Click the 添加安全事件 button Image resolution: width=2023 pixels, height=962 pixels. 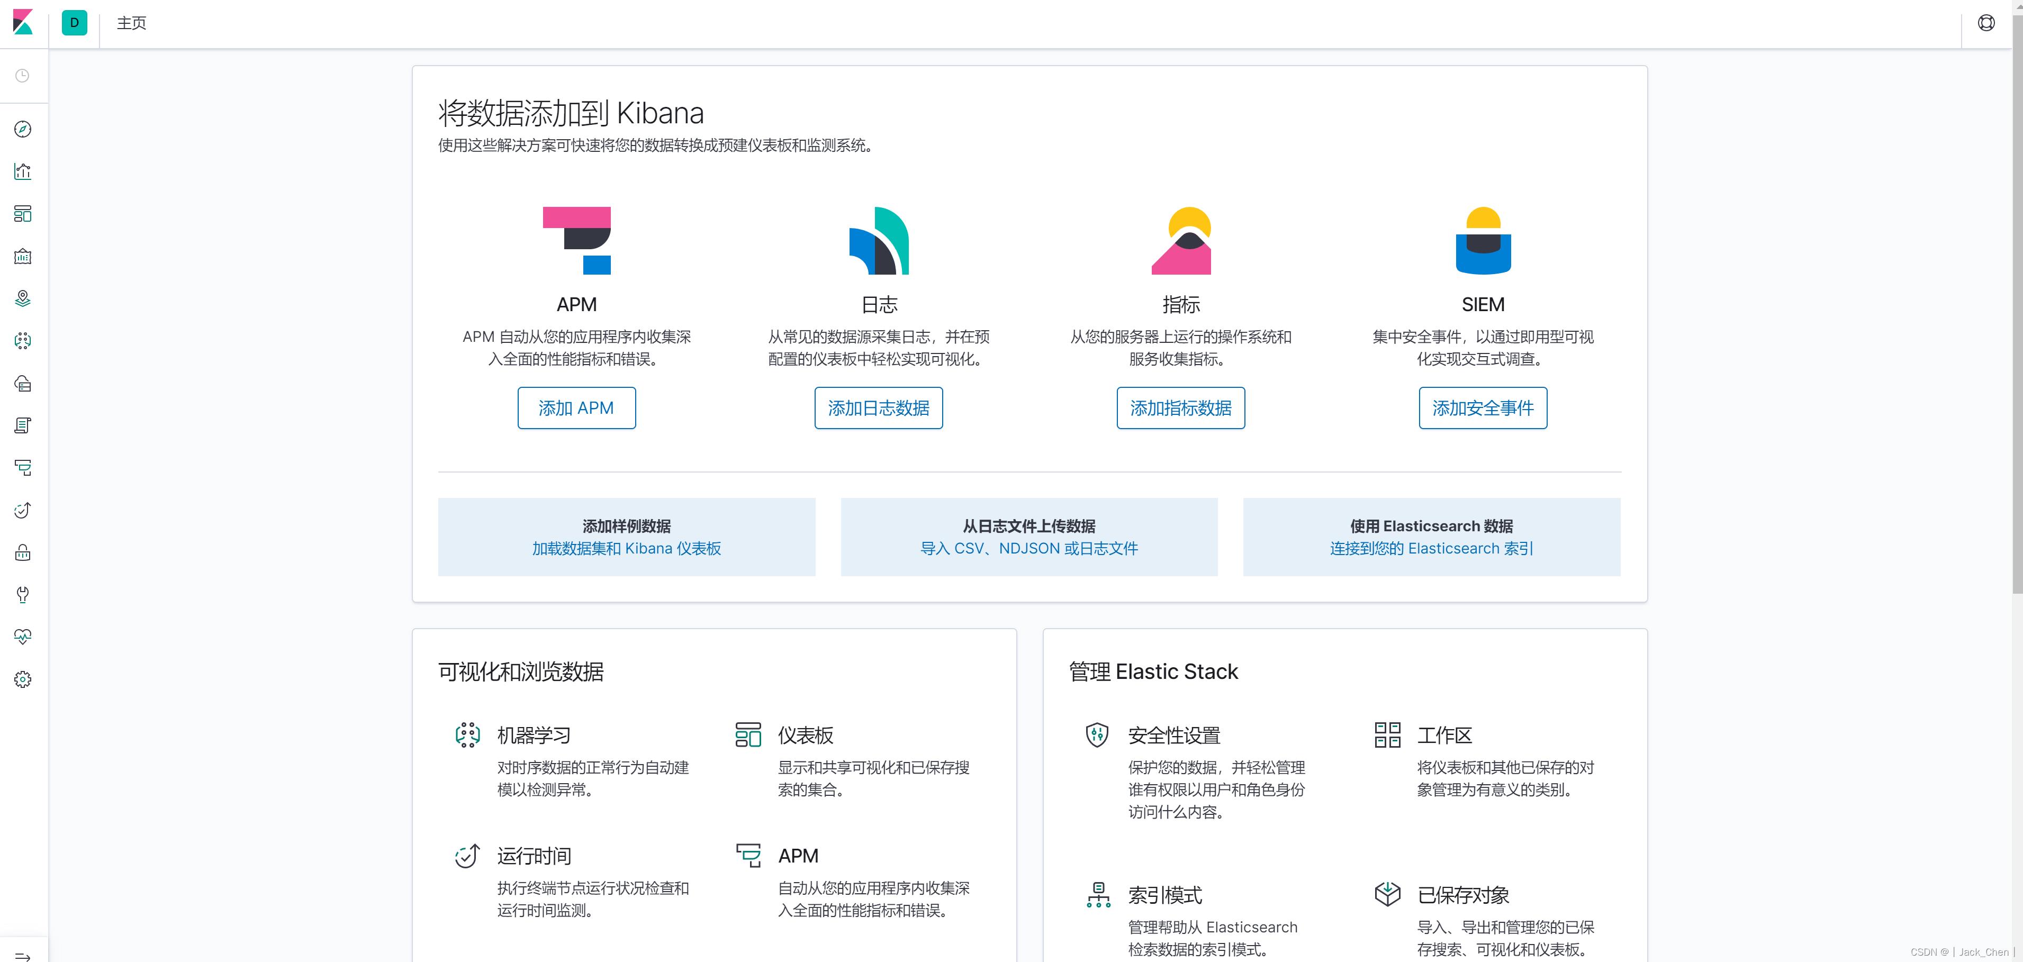[1483, 407]
